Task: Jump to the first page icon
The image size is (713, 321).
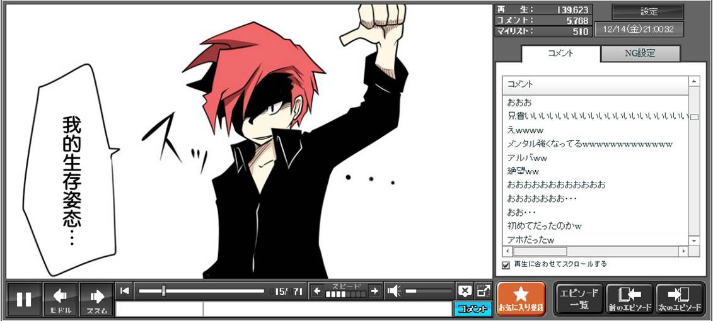Action: 125,290
